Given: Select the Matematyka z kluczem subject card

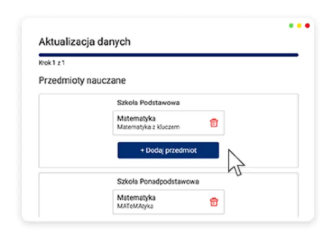Looking at the screenshot, I should pyautogui.click(x=168, y=123).
